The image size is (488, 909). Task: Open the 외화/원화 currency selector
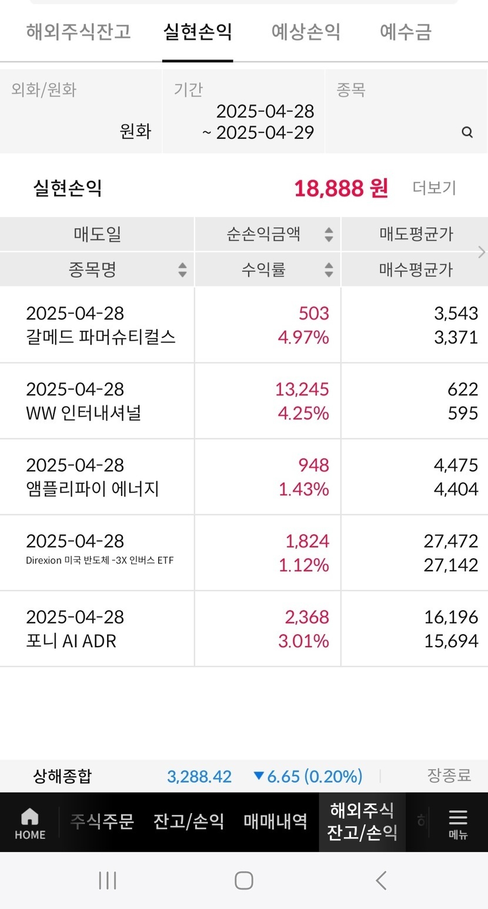pos(81,112)
